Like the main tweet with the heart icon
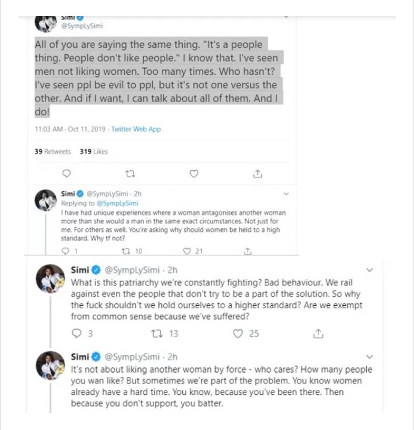 pos(194,174)
